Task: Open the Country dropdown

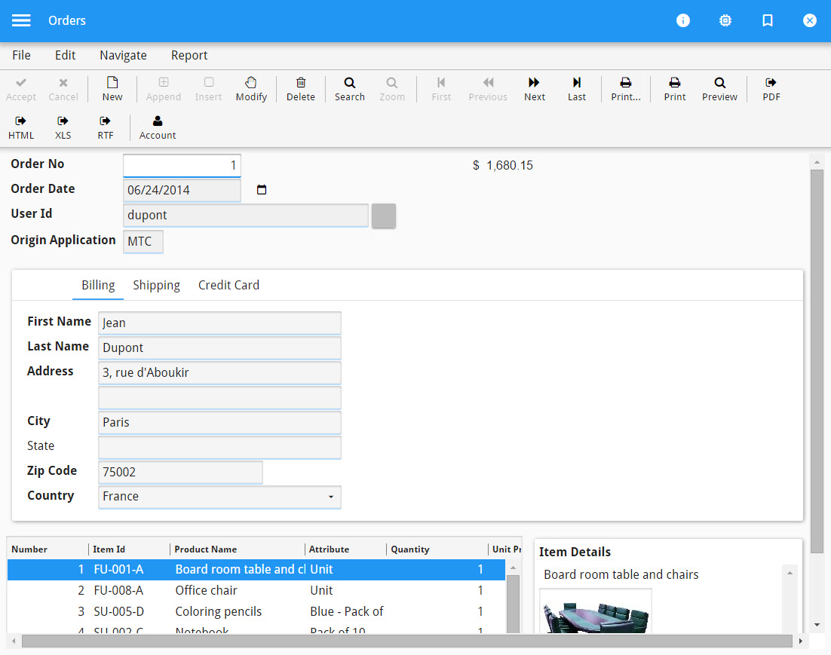Action: [x=330, y=497]
